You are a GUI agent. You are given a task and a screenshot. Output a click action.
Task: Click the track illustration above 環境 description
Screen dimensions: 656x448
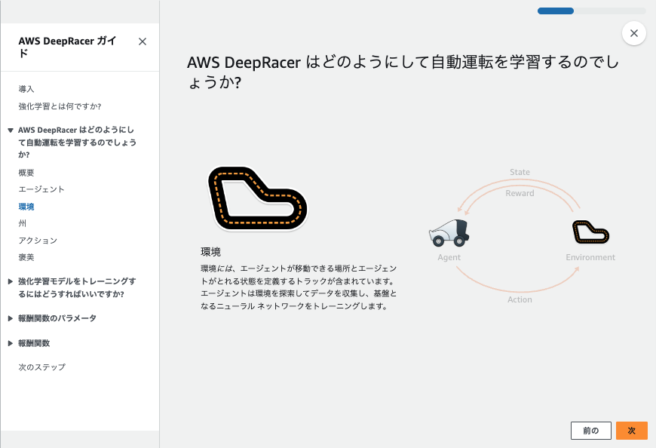pos(256,196)
